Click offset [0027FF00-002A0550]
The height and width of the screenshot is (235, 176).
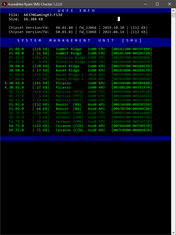[x=132, y=66]
